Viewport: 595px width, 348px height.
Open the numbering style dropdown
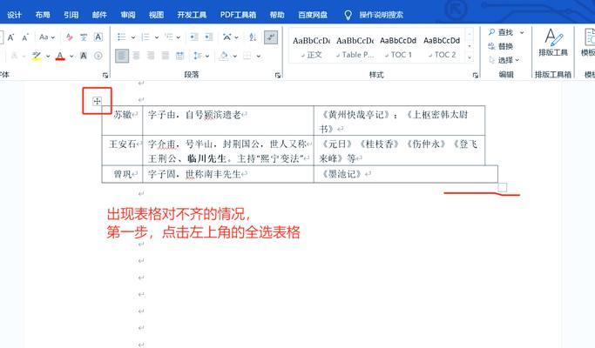click(156, 37)
